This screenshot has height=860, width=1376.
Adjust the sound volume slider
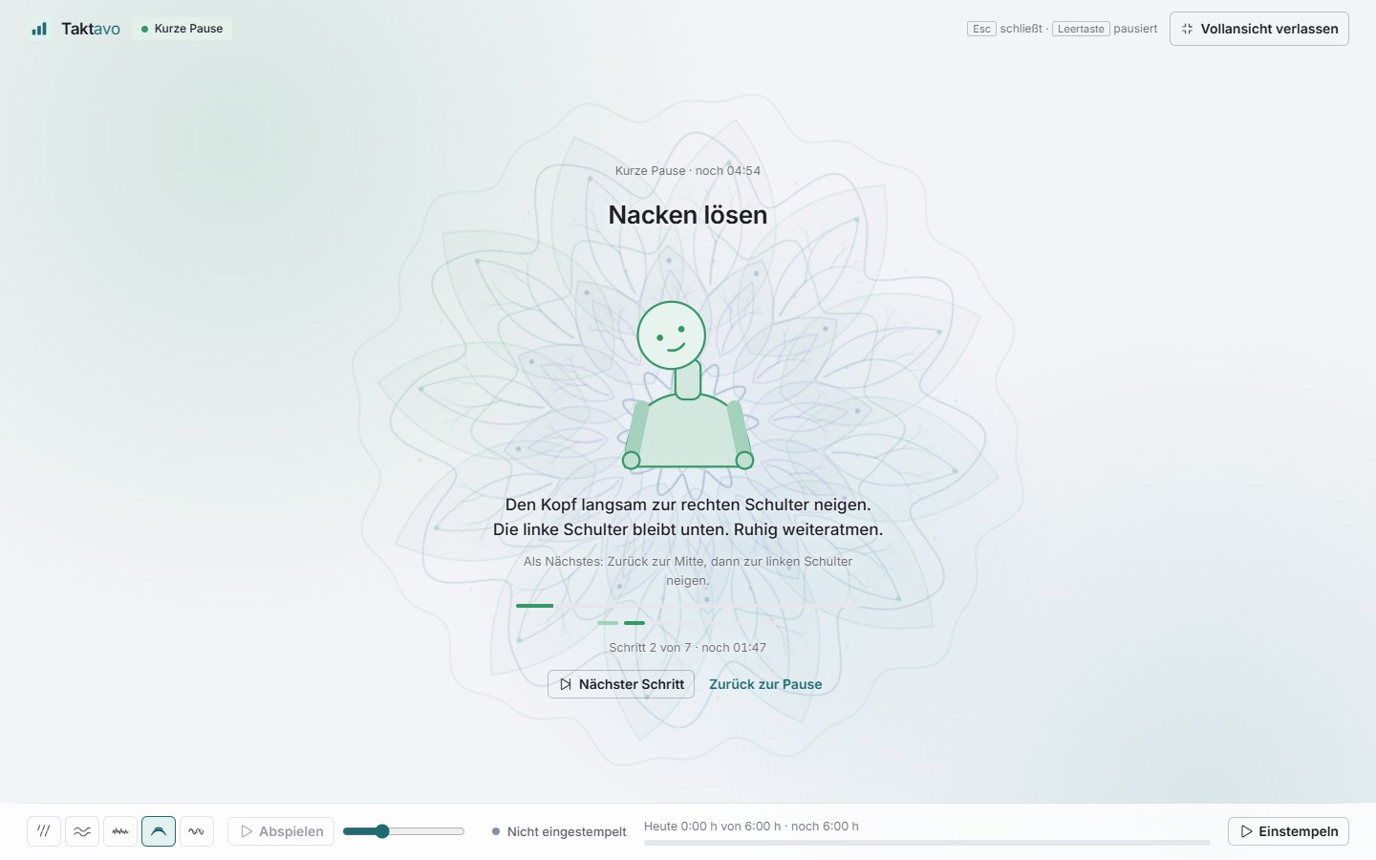pos(403,831)
